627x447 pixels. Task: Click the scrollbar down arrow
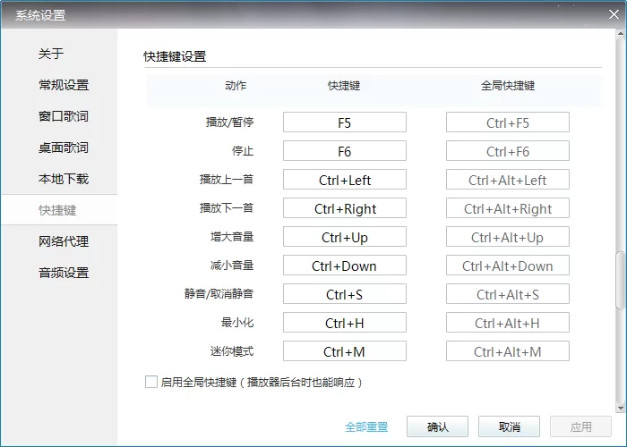pos(621,409)
